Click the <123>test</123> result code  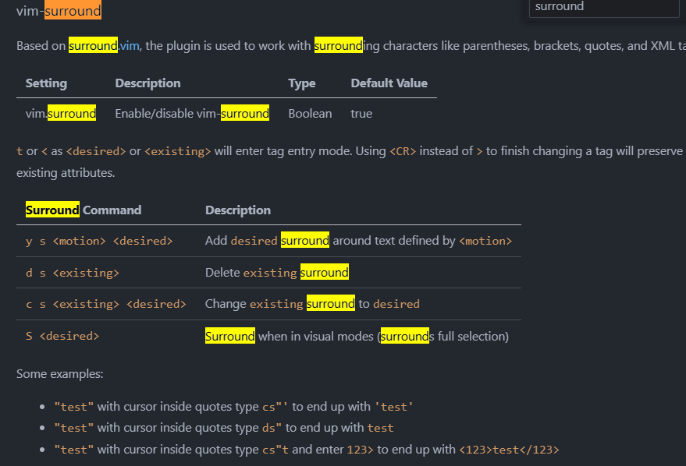(x=509, y=450)
